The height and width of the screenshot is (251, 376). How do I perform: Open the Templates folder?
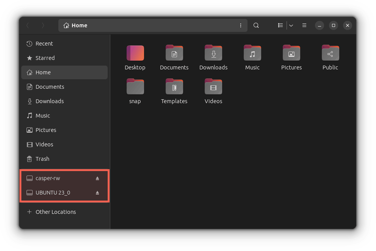(174, 87)
